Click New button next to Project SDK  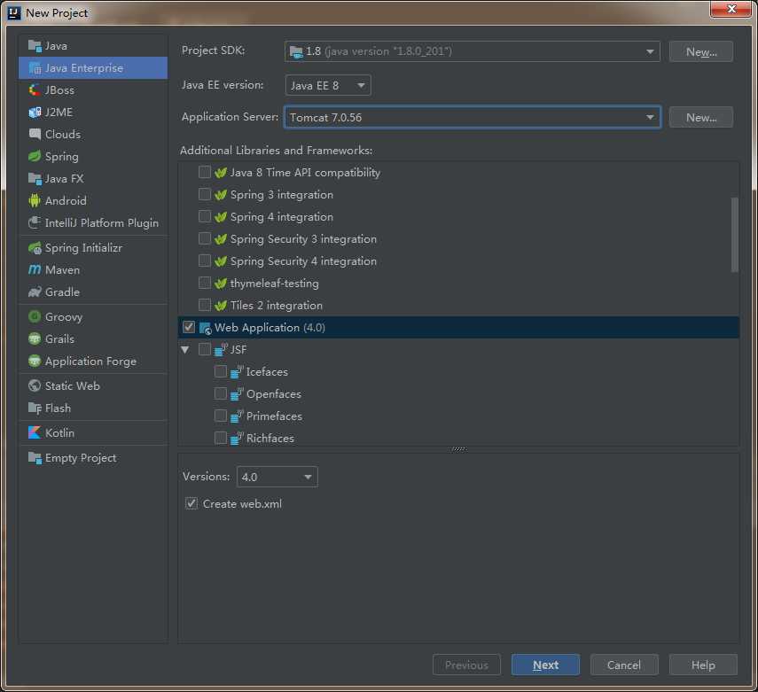pyautogui.click(x=701, y=51)
